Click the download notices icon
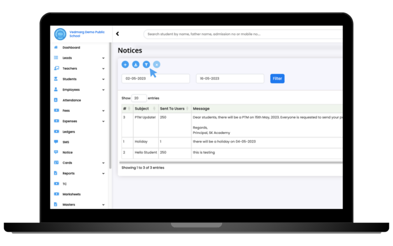 point(136,65)
